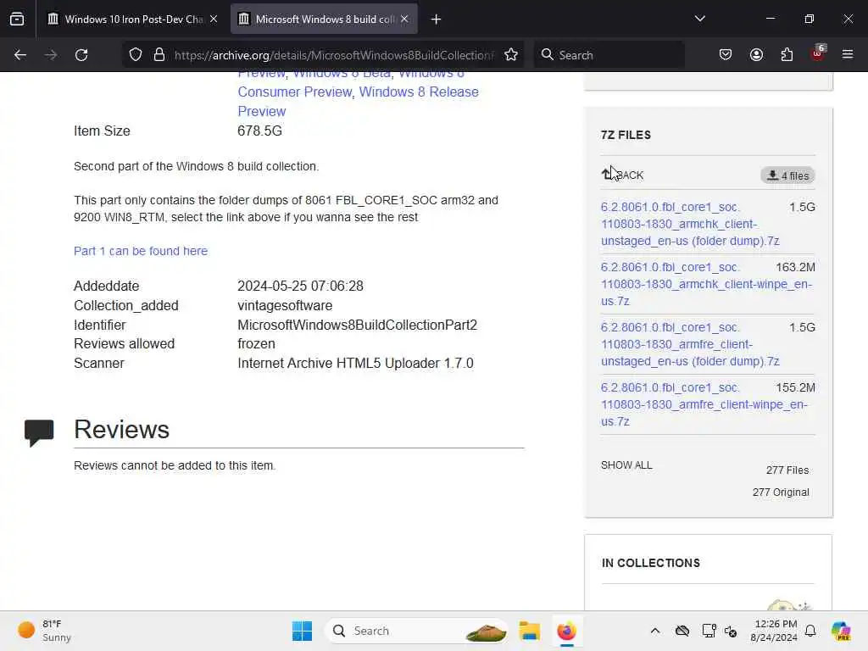The height and width of the screenshot is (651, 868).
Task: Follow the 'Part 1 can be found here' link
Action: (141, 251)
